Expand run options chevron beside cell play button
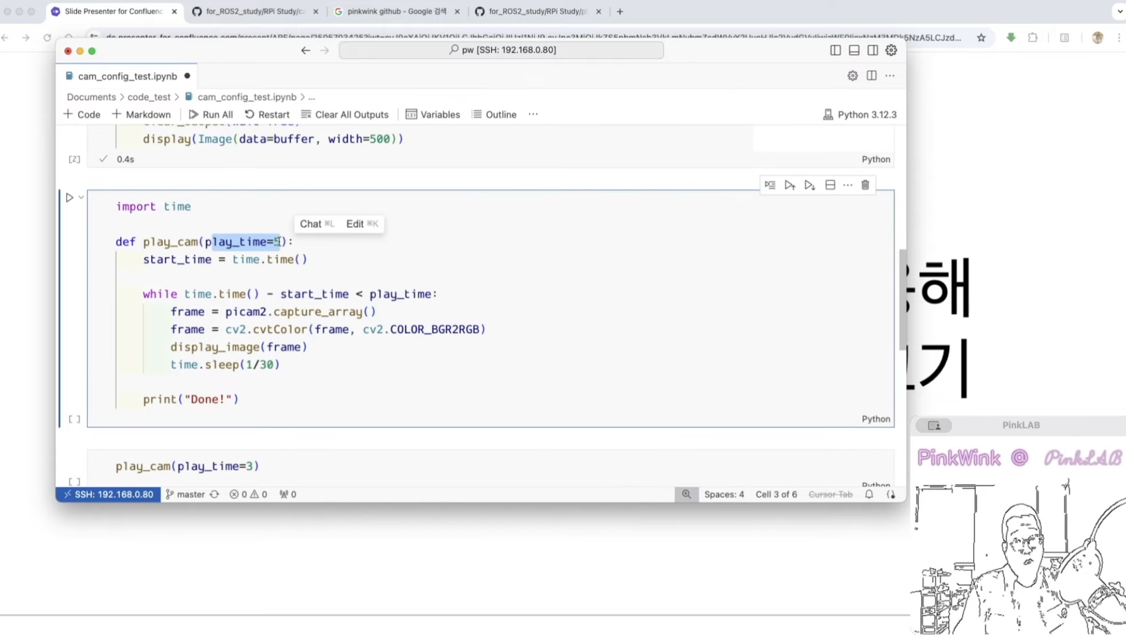This screenshot has width=1126, height=641. click(x=81, y=197)
